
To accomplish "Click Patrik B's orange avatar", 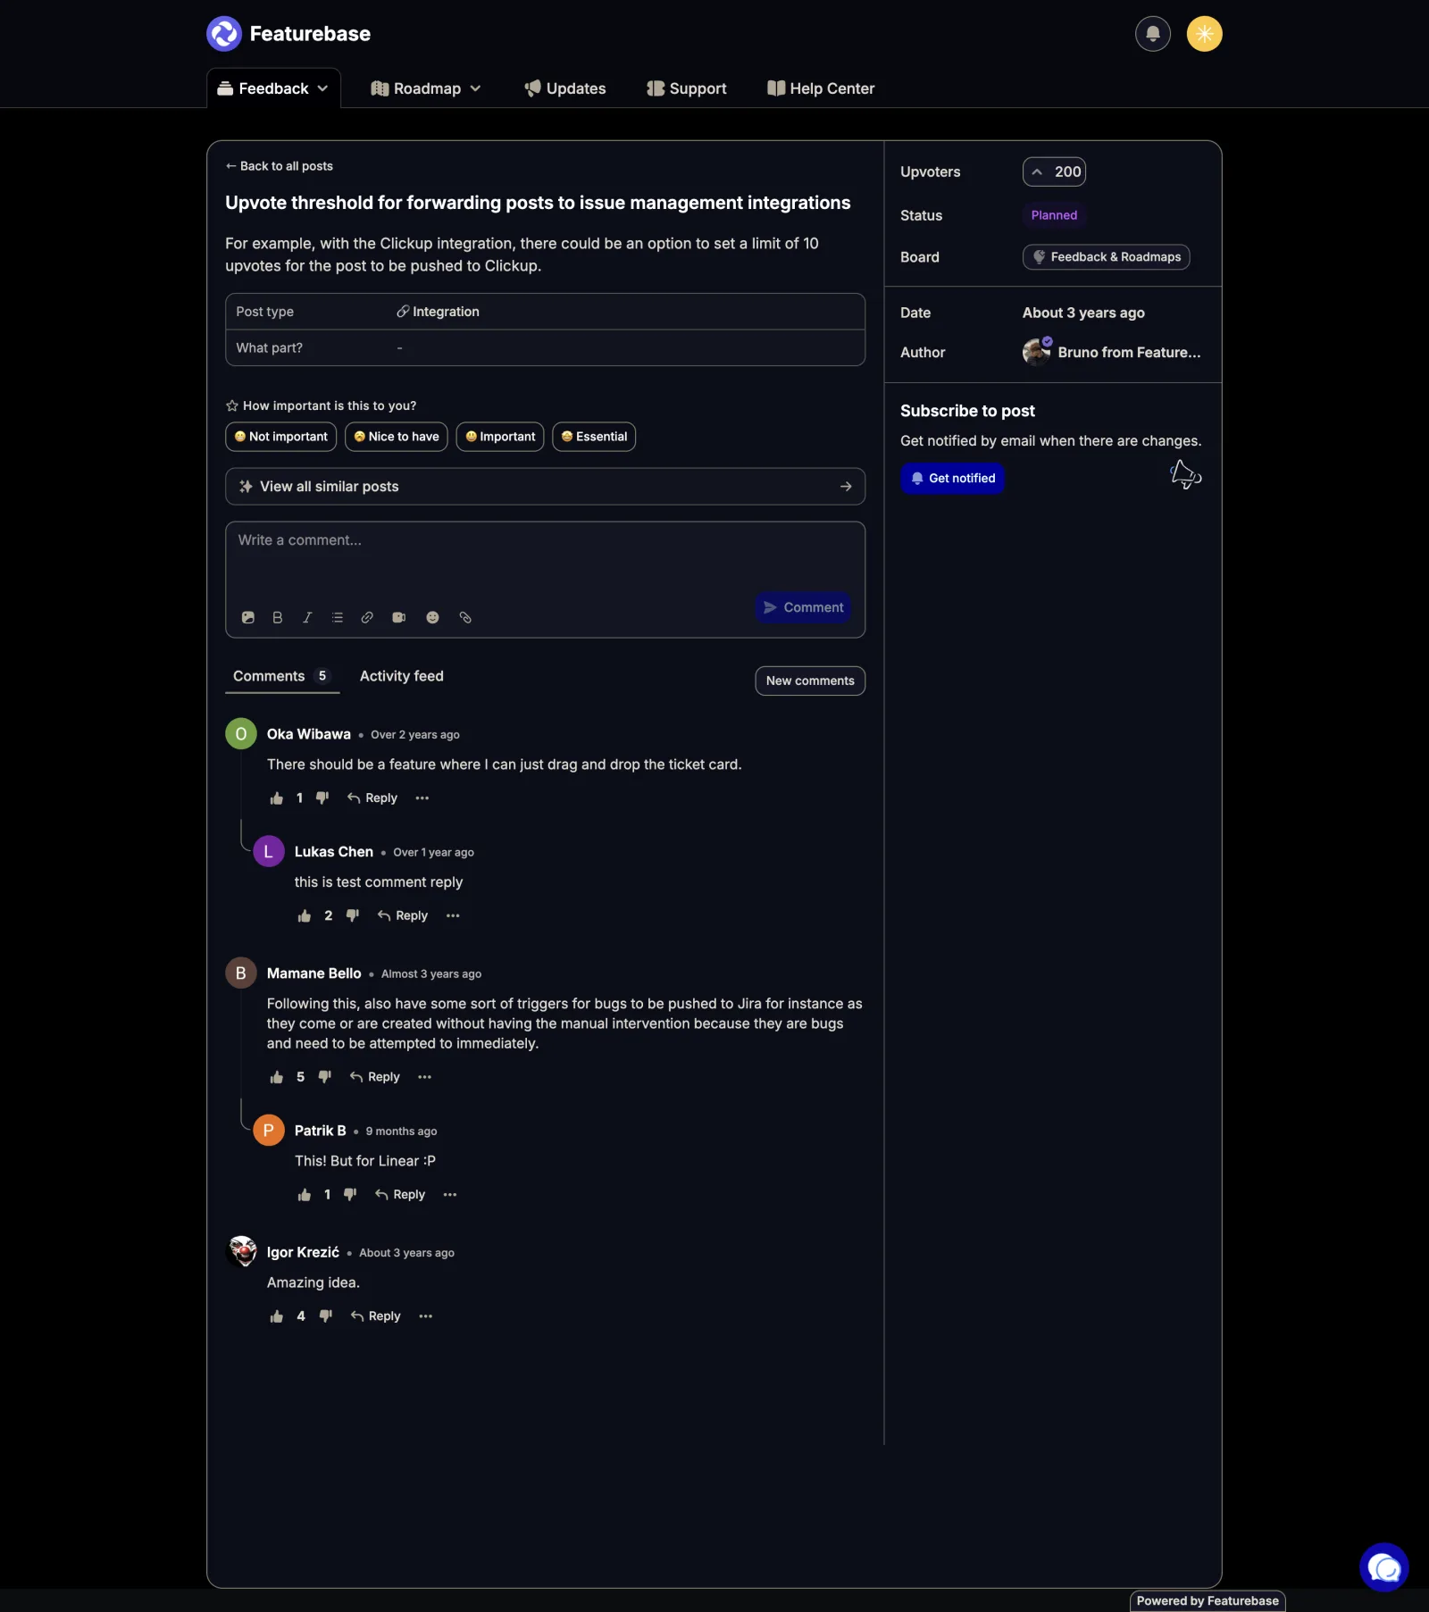I will click(269, 1131).
